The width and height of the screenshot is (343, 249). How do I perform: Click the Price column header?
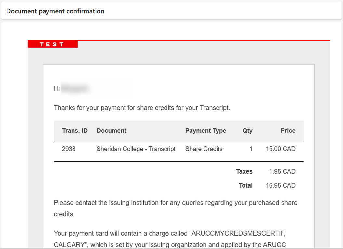point(288,131)
